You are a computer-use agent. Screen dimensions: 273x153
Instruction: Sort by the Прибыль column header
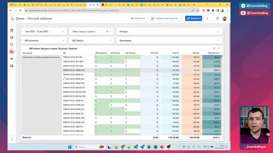point(196,53)
